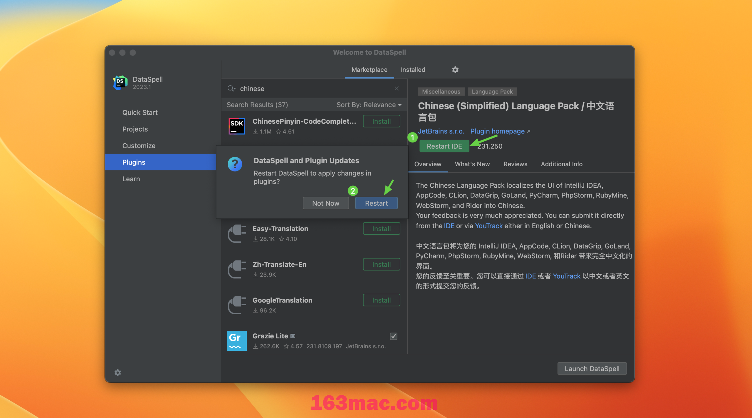
Task: Select the Grazie Lite plugin row
Action: pyautogui.click(x=314, y=341)
